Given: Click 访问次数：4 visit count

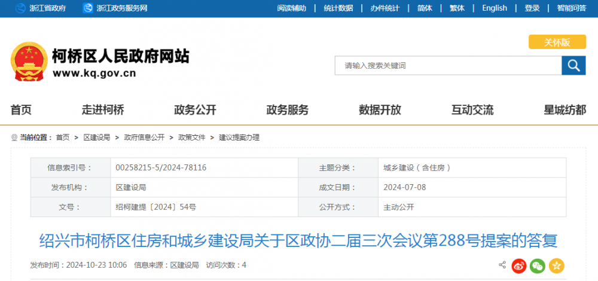Looking at the screenshot, I should (226, 265).
